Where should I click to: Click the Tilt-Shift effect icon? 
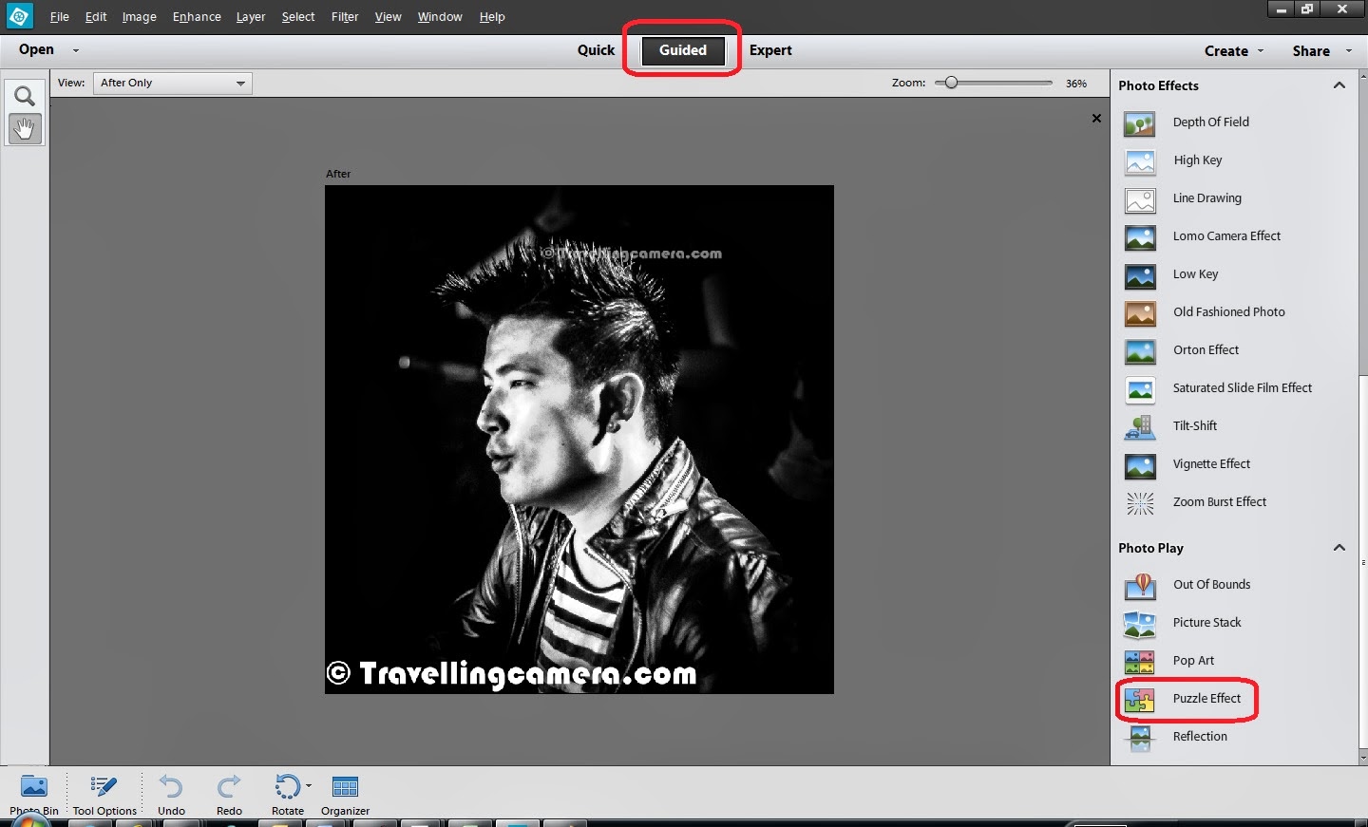pos(1140,426)
